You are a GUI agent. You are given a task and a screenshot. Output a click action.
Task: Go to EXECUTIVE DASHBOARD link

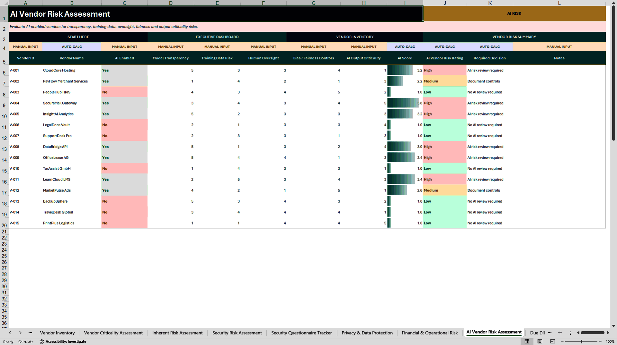tap(217, 37)
